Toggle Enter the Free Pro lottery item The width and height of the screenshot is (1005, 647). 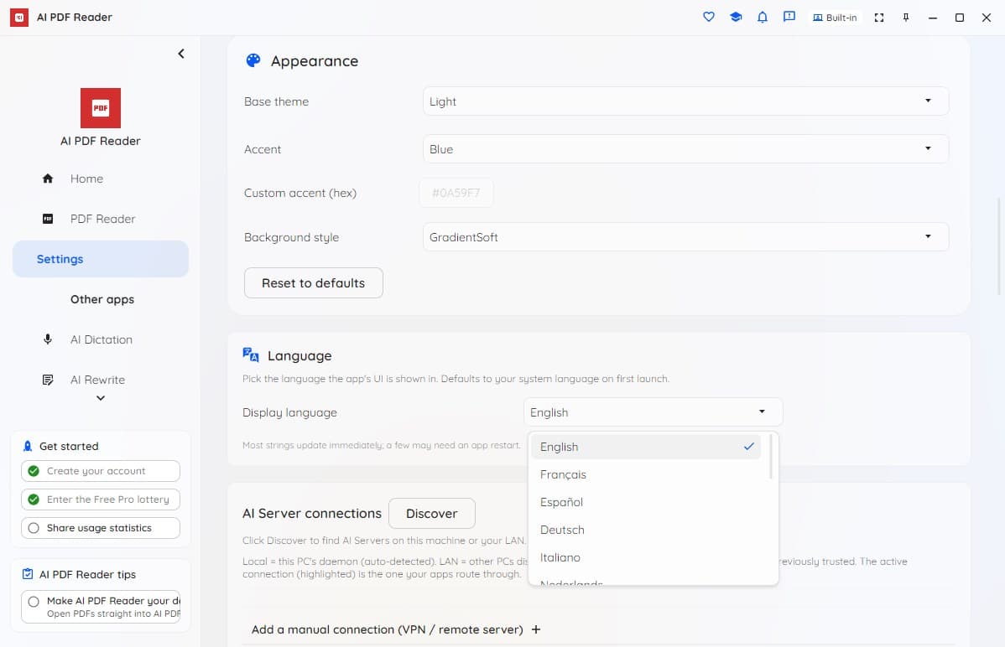coord(101,499)
